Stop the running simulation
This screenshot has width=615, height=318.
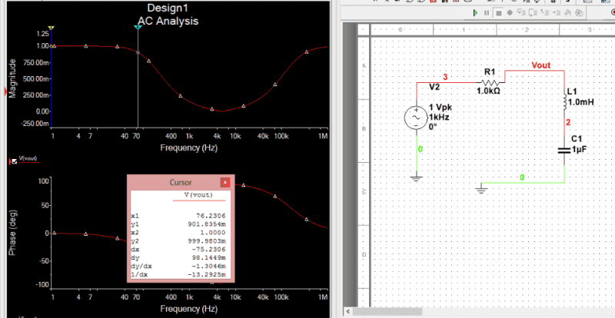click(499, 13)
